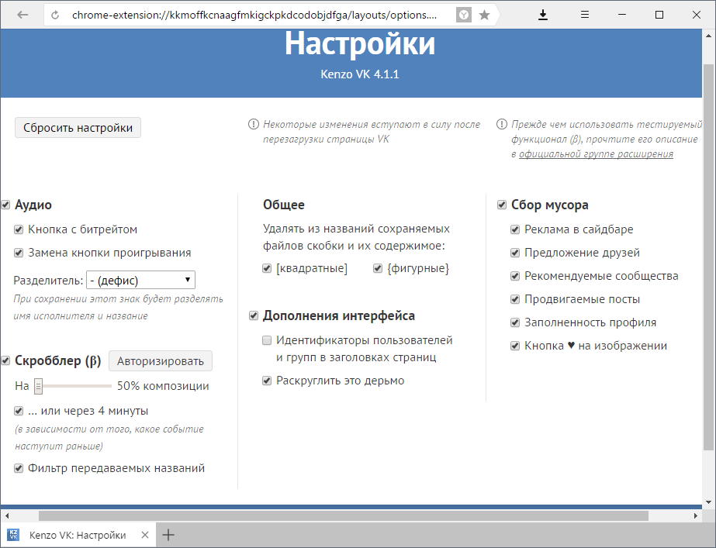Enable Идентификаторы пользователей checkbox
Viewport: 716px width, 548px height.
click(x=267, y=340)
